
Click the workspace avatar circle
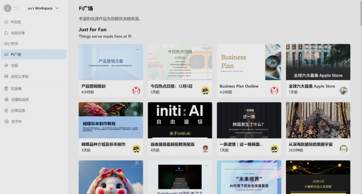point(8,8)
